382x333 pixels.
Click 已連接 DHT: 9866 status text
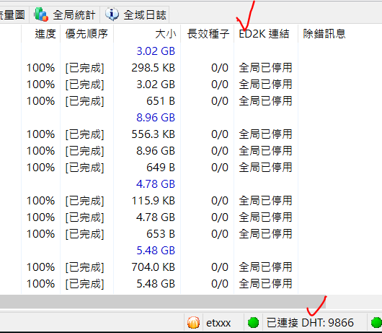[310, 322]
